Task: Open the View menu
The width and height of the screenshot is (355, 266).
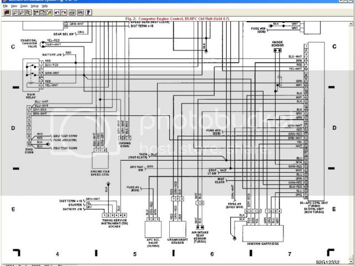Action: coord(14,6)
